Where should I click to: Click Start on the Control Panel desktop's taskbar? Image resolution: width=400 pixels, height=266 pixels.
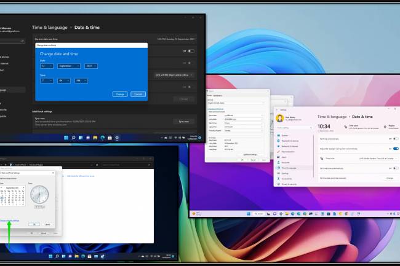pyautogui.click(x=50, y=256)
